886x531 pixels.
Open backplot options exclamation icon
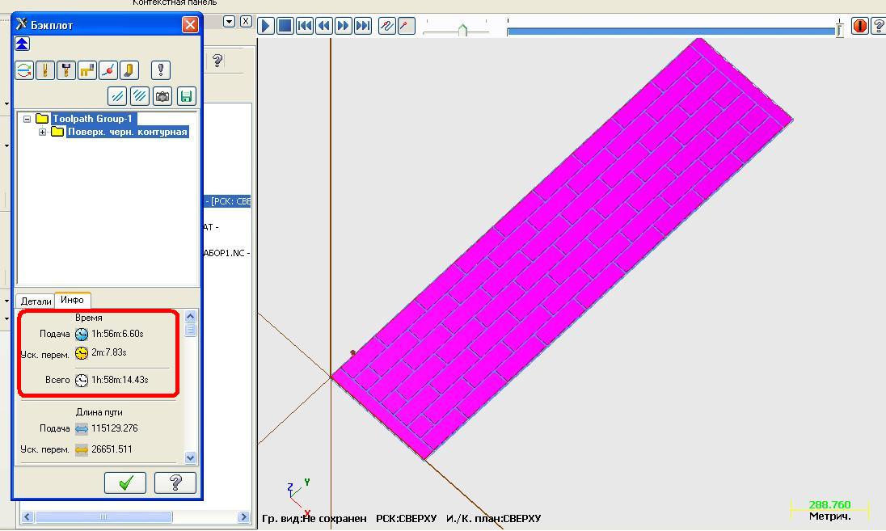(161, 70)
